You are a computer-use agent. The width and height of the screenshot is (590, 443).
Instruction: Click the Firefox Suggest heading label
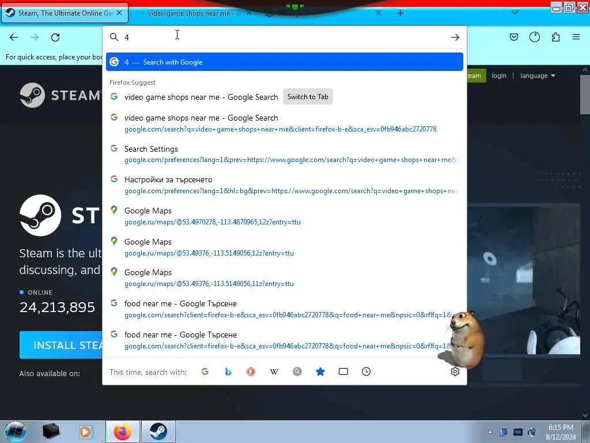(x=133, y=82)
